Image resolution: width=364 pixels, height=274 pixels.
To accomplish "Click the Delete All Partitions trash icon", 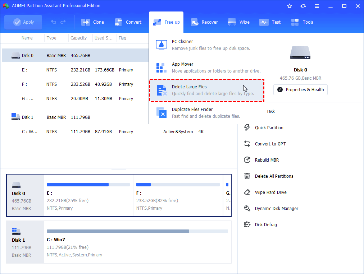I will [247, 176].
